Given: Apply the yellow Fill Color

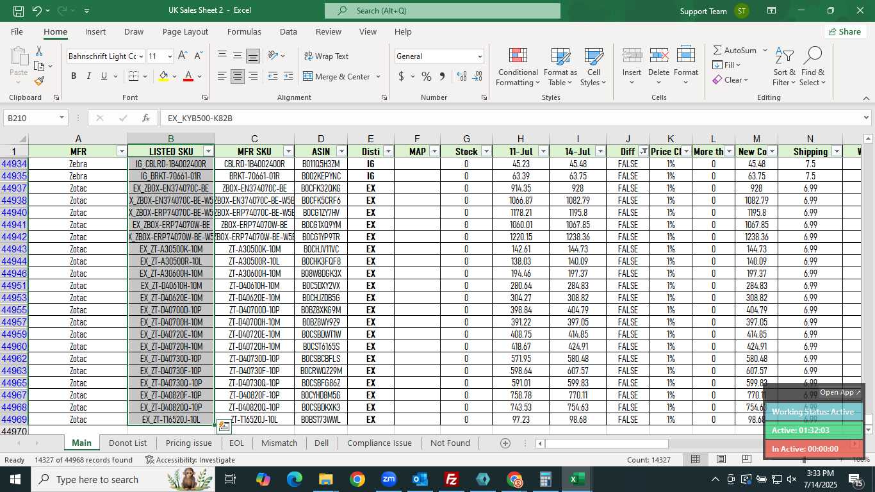Looking at the screenshot, I should pos(163,76).
